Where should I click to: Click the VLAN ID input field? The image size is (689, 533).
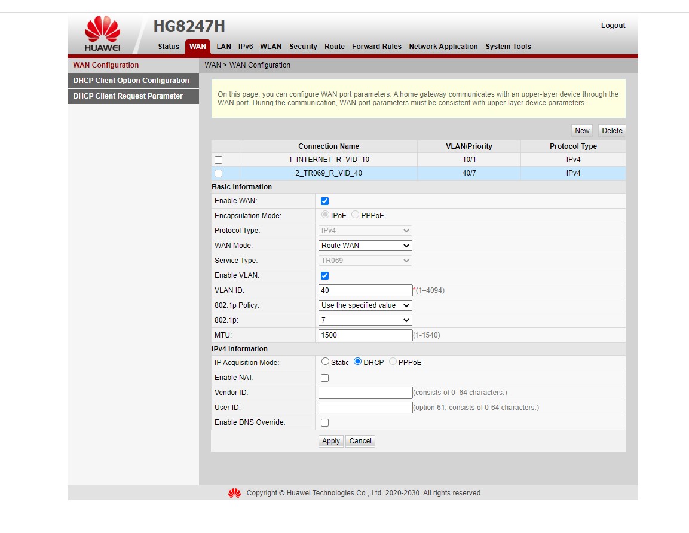point(366,290)
